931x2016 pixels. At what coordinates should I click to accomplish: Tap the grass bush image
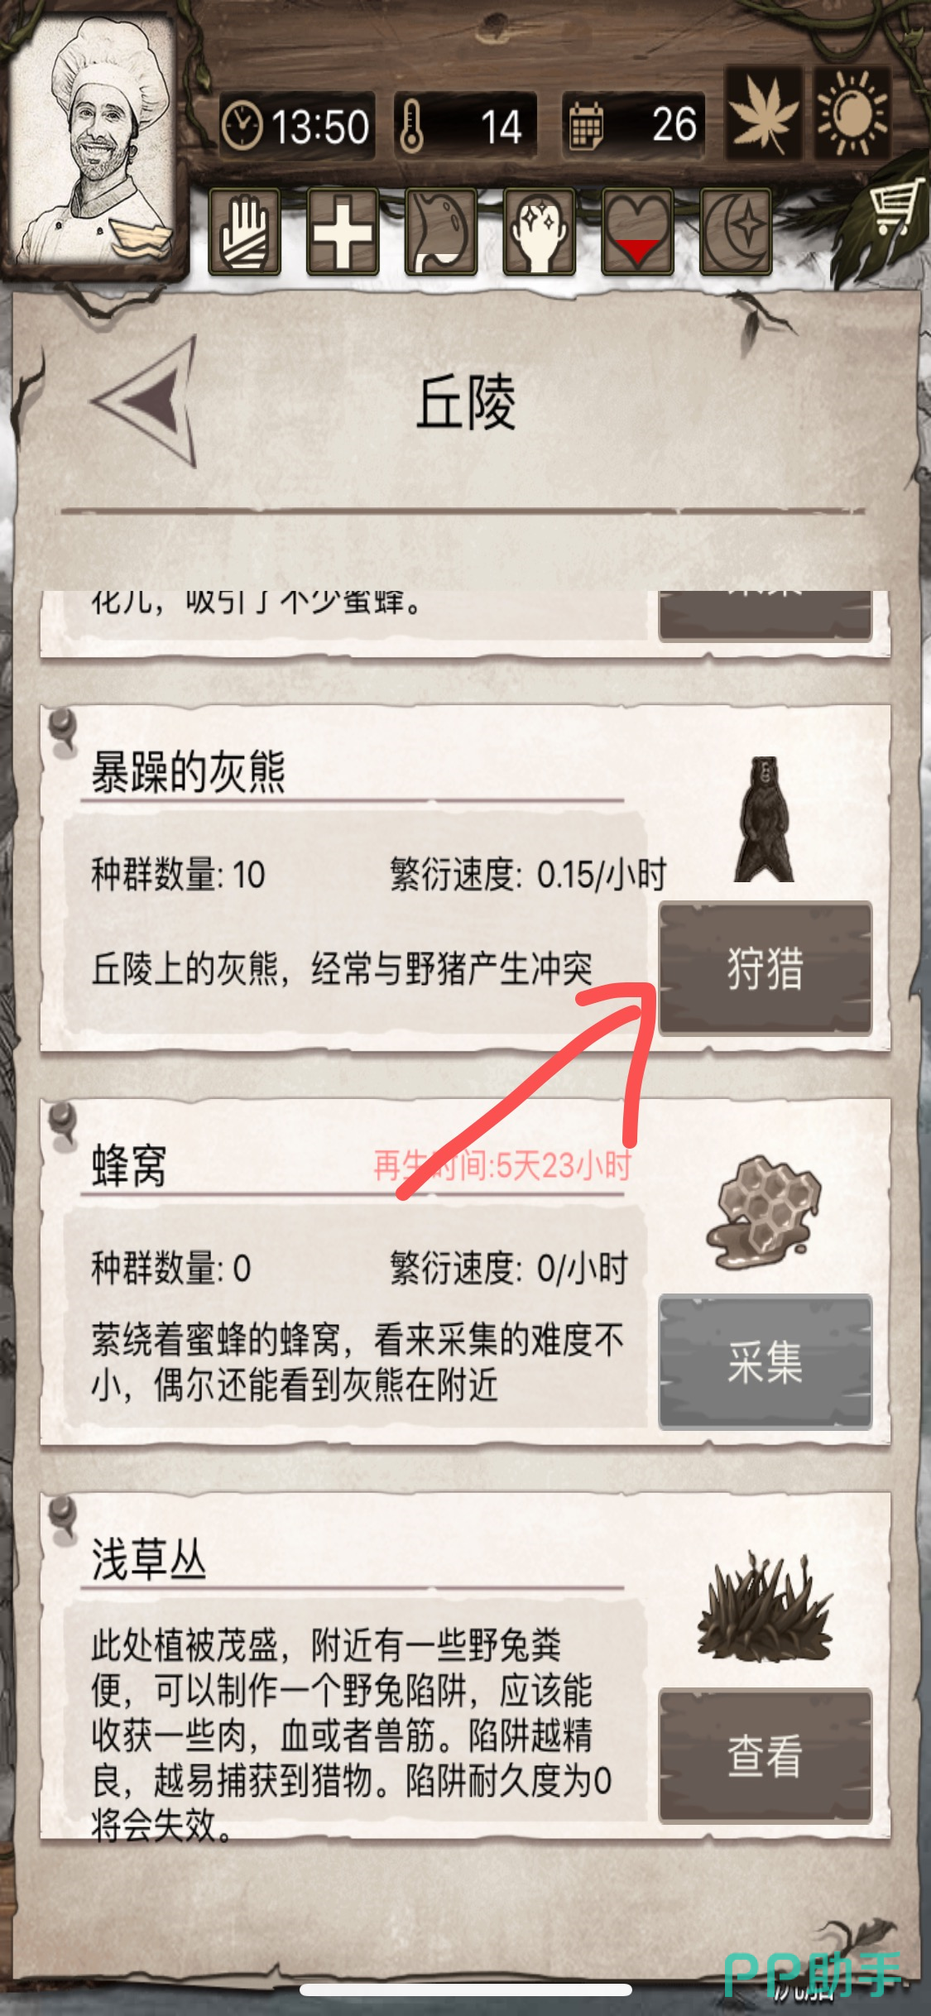pos(765,1610)
